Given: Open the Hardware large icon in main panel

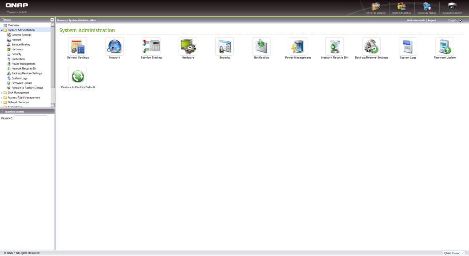Looking at the screenshot, I should click(188, 47).
